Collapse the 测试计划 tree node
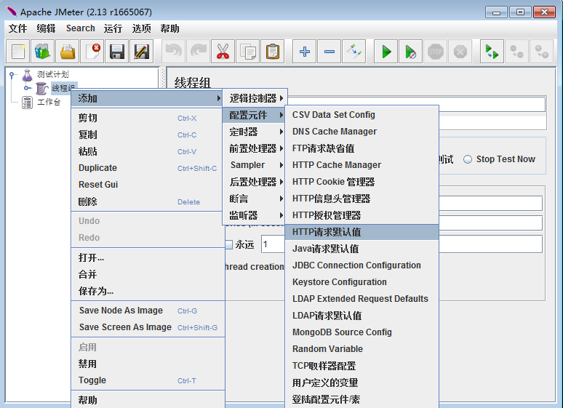This screenshot has width=563, height=408. [x=12, y=75]
